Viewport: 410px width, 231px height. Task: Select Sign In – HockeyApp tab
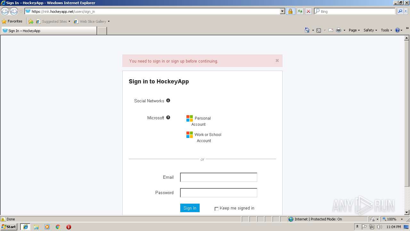pyautogui.click(x=49, y=31)
